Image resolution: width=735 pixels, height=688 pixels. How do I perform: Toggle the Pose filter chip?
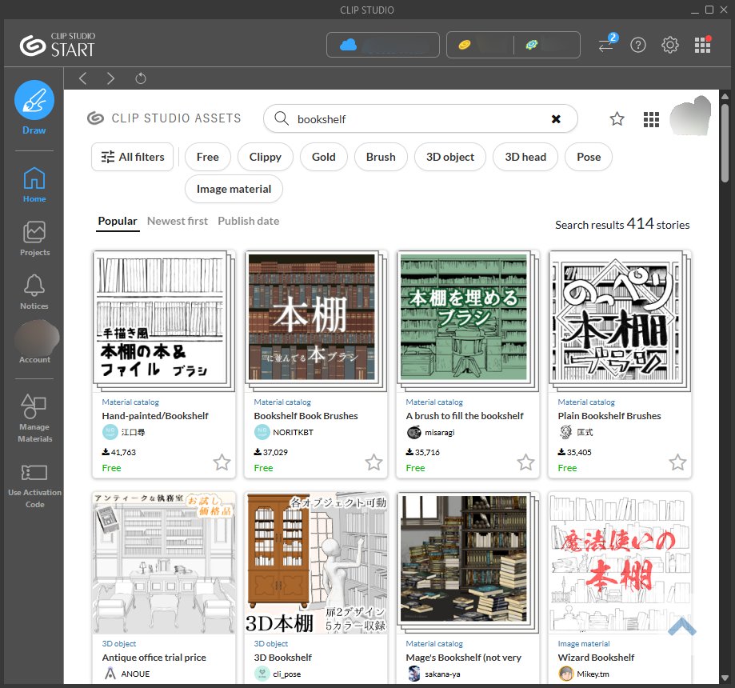click(589, 157)
